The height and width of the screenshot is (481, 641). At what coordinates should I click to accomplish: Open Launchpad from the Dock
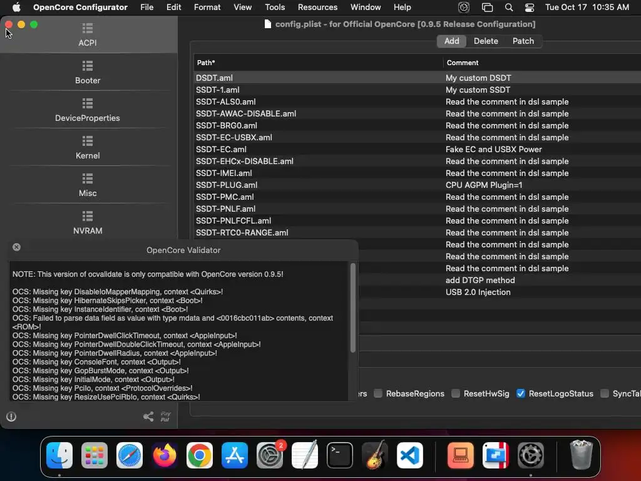[95, 455]
